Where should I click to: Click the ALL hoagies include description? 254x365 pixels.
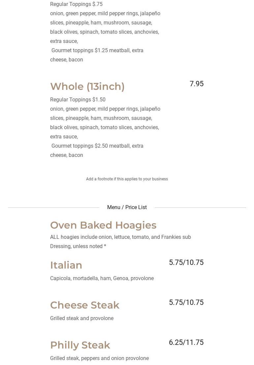coord(120,237)
